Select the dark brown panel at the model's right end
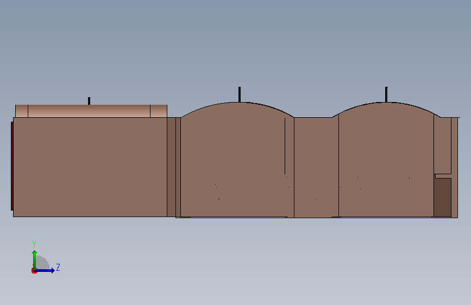 tap(443, 197)
